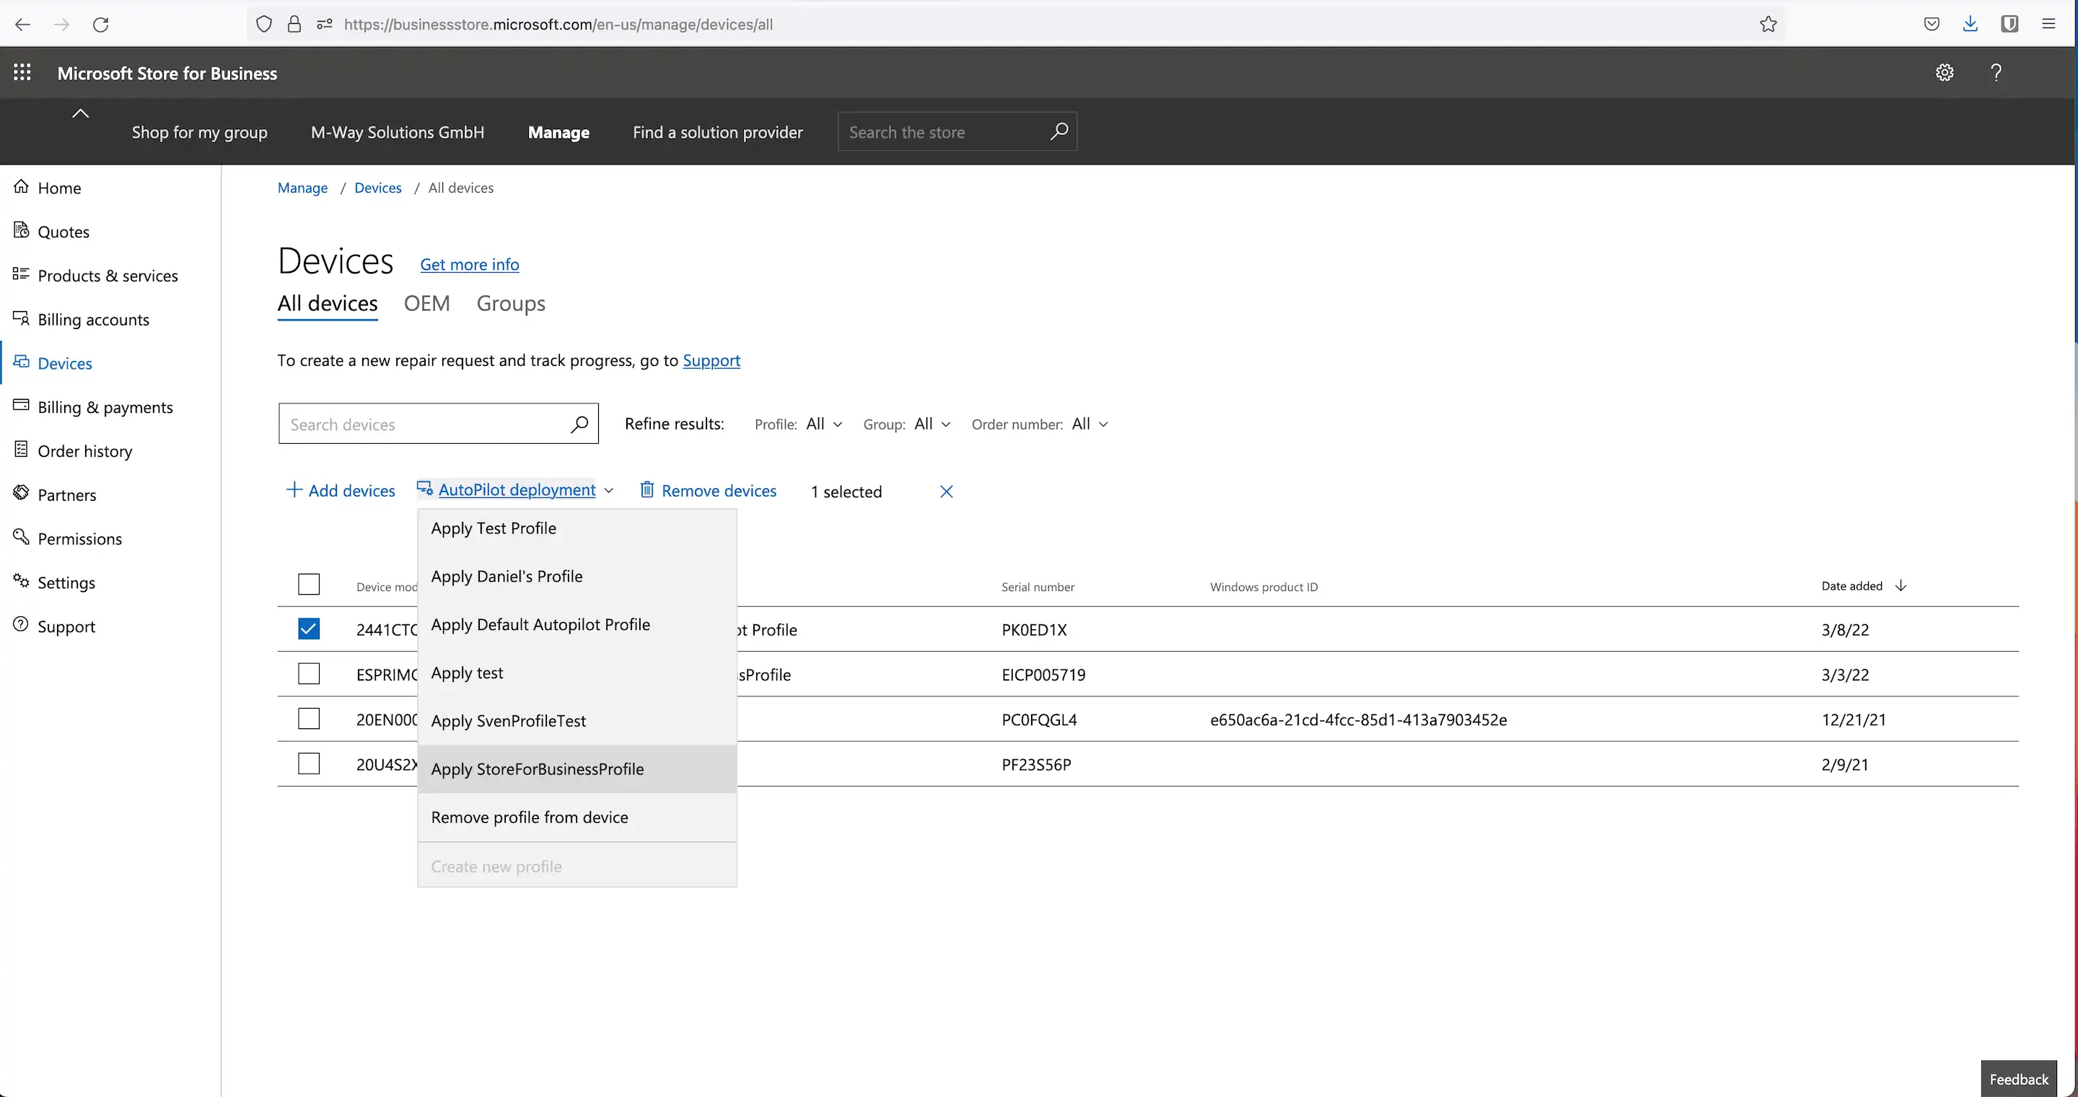Click the Remove devices button

709,491
